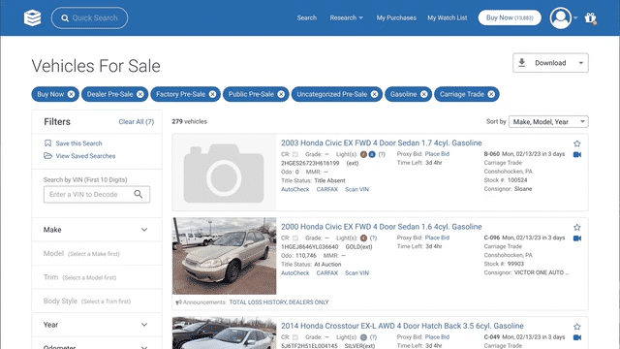Viewport: 620px width, 349px height.
Task: Remove the Carriage Trade filter chip
Action: coord(491,94)
